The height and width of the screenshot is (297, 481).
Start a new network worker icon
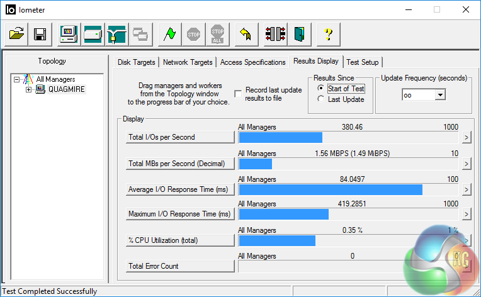(x=117, y=34)
